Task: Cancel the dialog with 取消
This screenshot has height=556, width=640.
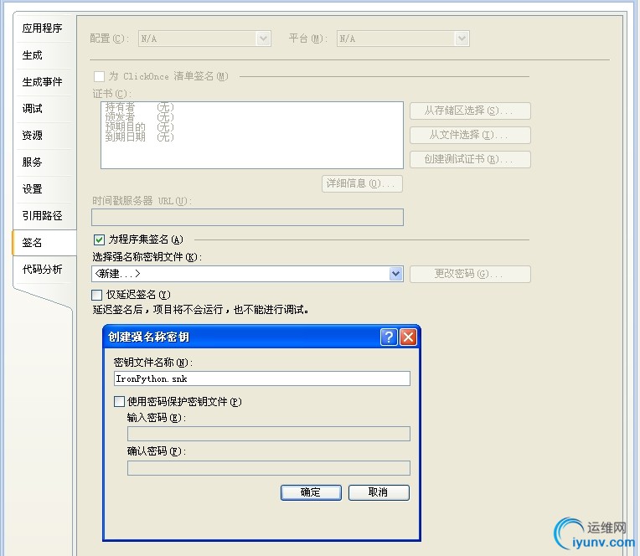Action: (379, 492)
